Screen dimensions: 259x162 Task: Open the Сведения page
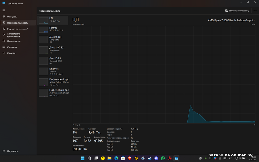[x=18, y=47]
